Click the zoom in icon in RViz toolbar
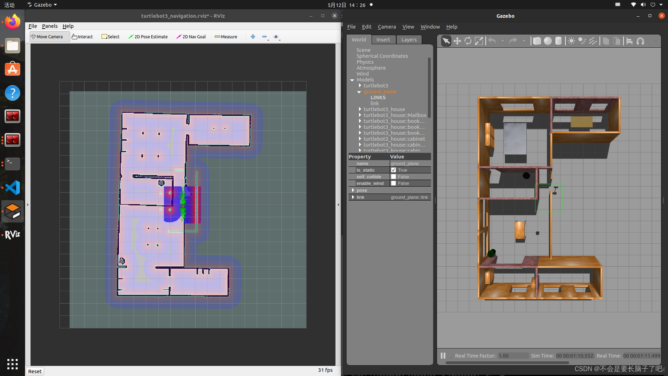 (252, 36)
